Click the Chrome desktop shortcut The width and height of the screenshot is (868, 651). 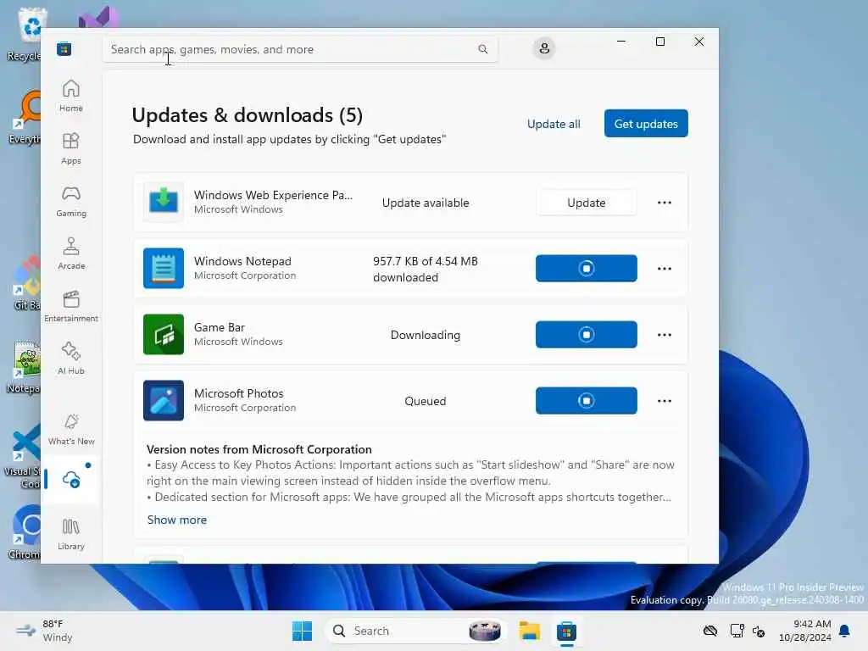pos(25,532)
